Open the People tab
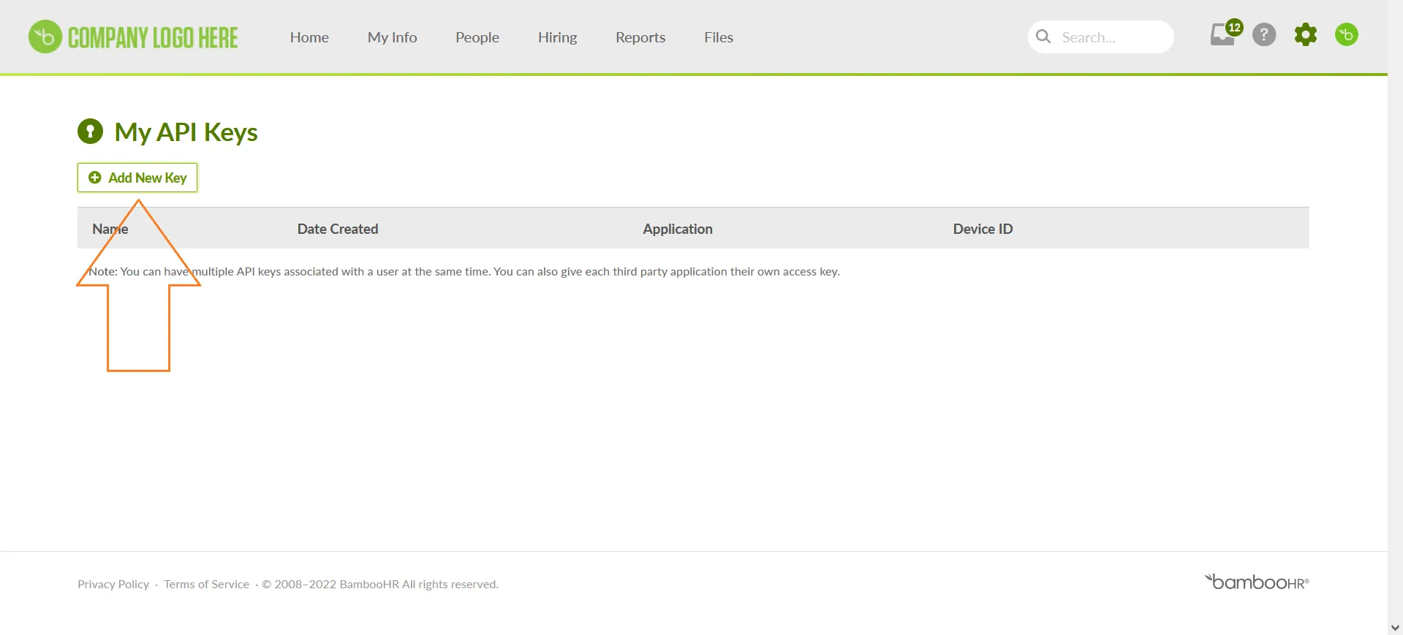This screenshot has height=635, width=1403. point(477,37)
